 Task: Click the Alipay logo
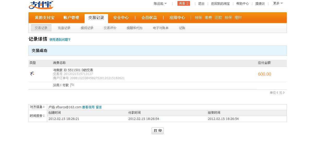[41, 5]
